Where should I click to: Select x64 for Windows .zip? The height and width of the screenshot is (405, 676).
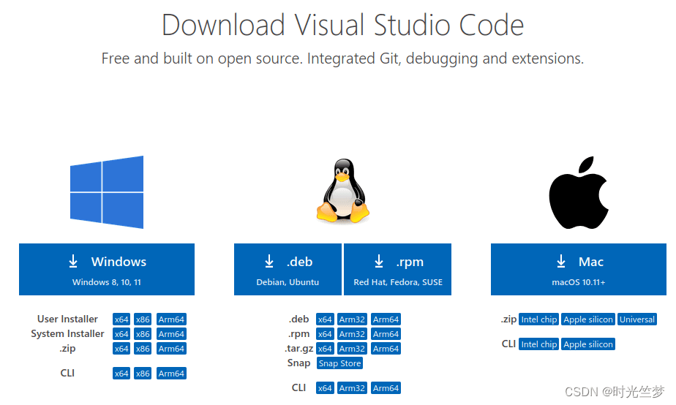coord(121,349)
